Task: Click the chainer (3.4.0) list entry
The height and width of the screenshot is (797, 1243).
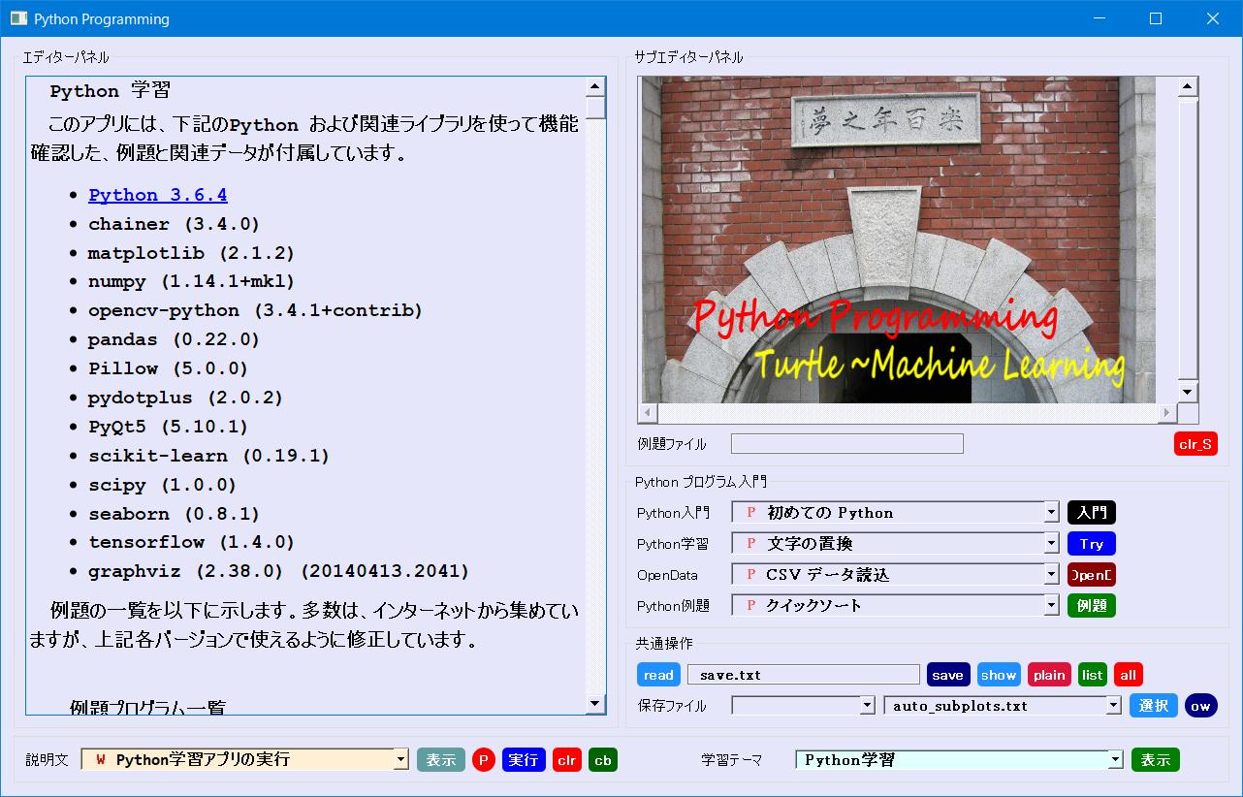Action: [175, 224]
